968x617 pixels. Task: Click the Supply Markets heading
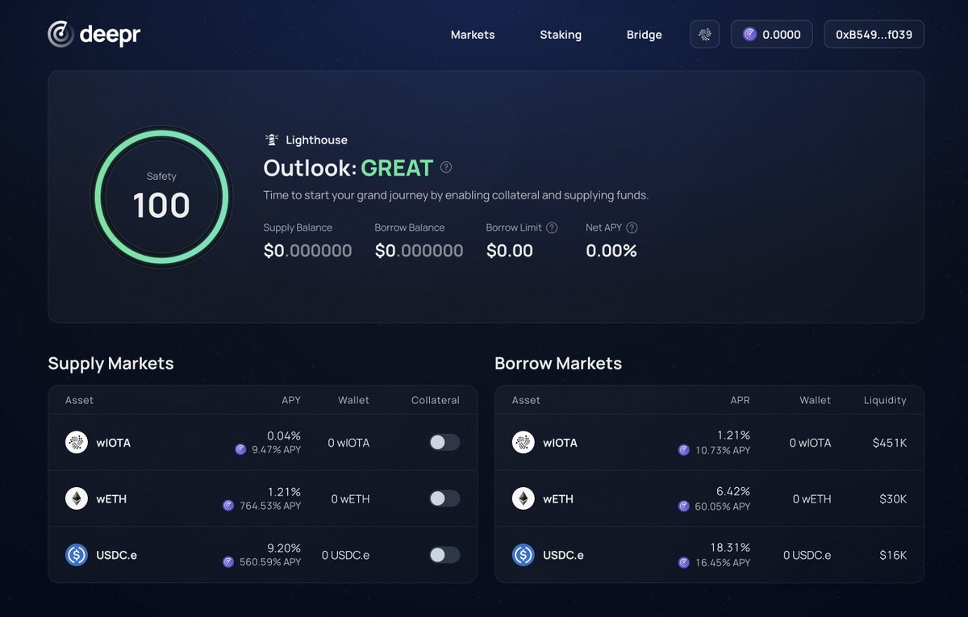[x=111, y=363]
